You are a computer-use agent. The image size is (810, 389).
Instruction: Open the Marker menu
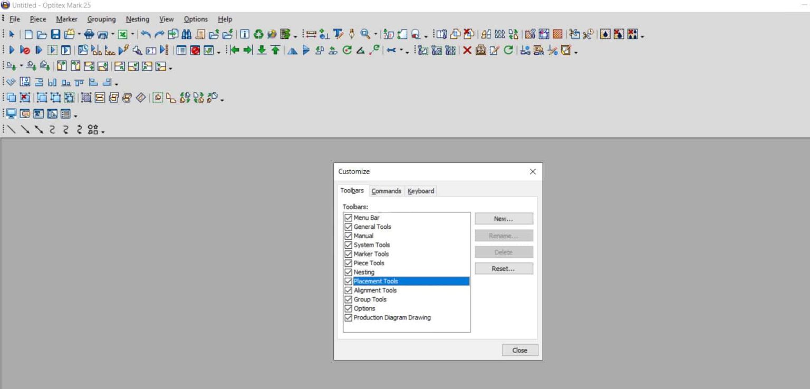pyautogui.click(x=67, y=19)
